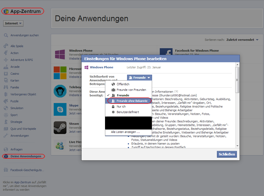Open the Strategie category link
Viewport: 264px width, 196px height.
coord(16,122)
